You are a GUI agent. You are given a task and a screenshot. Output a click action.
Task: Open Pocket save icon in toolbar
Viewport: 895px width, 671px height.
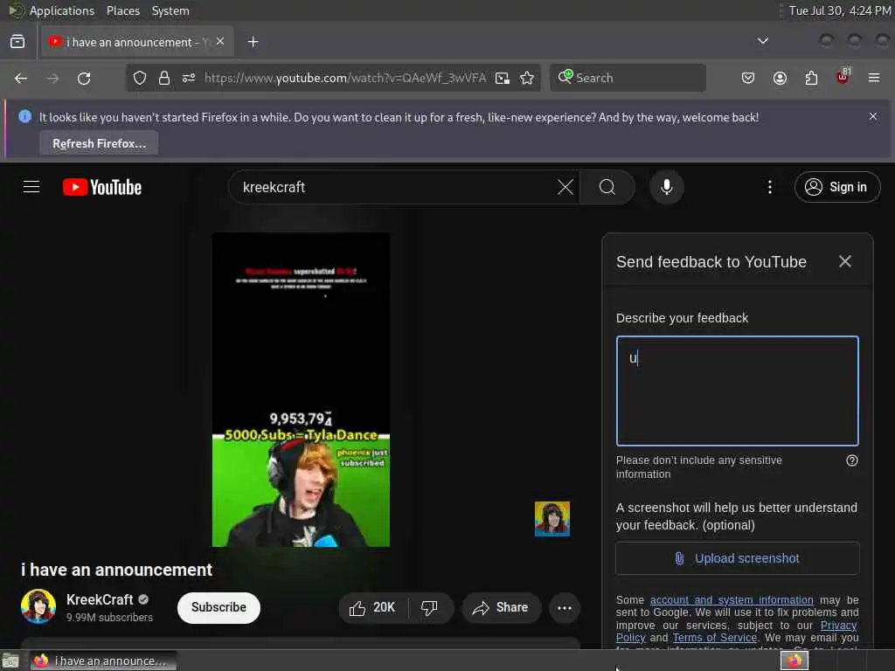click(x=748, y=78)
